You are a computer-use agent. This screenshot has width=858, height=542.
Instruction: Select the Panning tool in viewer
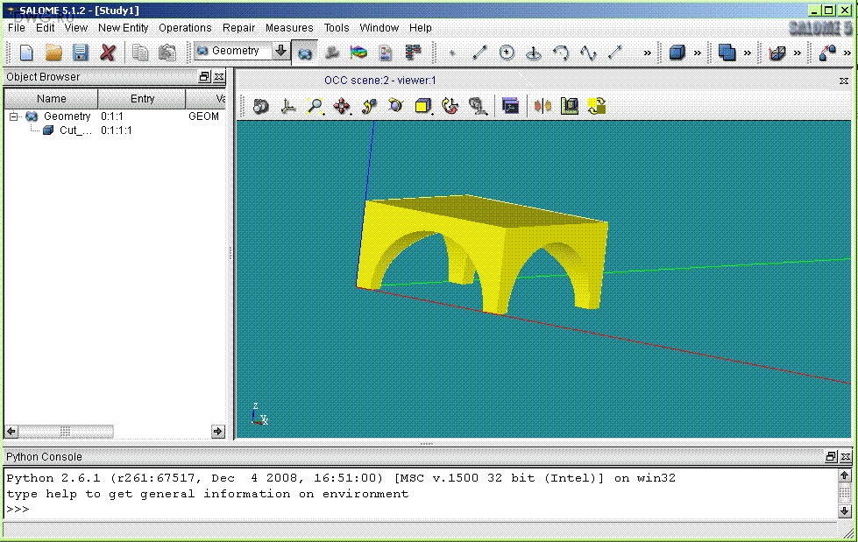(x=342, y=106)
